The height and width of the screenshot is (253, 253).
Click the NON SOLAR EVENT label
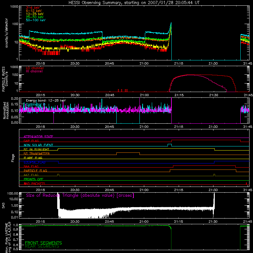(38, 145)
